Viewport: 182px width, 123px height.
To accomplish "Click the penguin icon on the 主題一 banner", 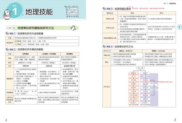I will (73, 28).
